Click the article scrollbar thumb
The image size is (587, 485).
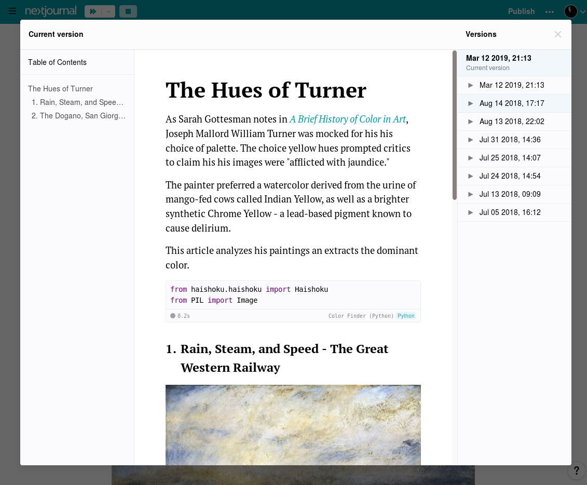pyautogui.click(x=455, y=125)
